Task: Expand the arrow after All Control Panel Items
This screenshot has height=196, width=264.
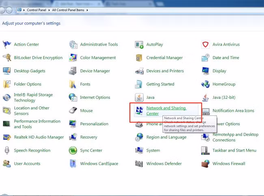Action: (87, 10)
